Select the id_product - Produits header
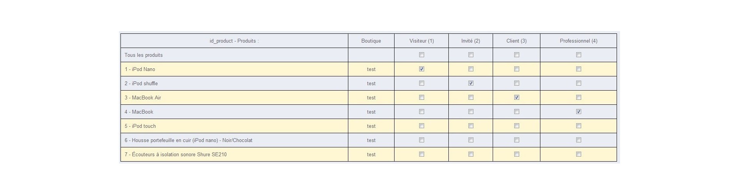The width and height of the screenshot is (739, 195). pos(234,41)
